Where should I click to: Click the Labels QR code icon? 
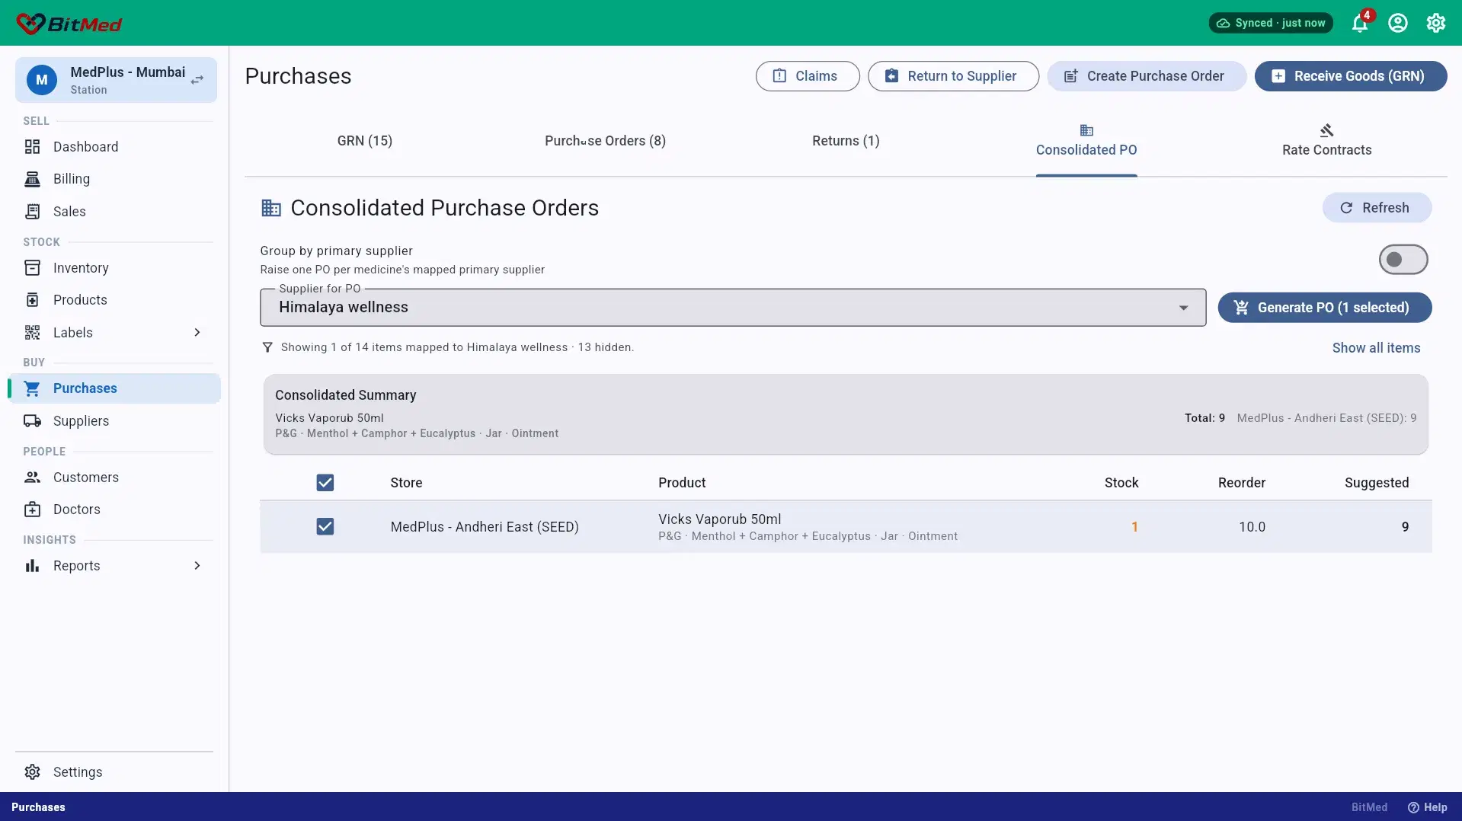tap(32, 333)
